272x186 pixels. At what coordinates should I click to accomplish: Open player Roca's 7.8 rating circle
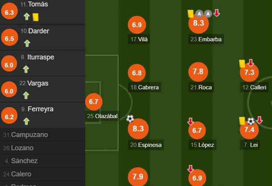[198, 72]
